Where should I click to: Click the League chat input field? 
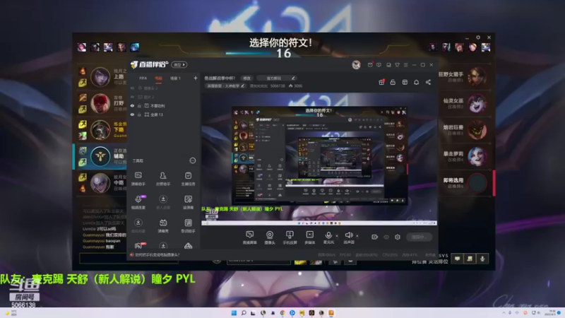(129, 258)
